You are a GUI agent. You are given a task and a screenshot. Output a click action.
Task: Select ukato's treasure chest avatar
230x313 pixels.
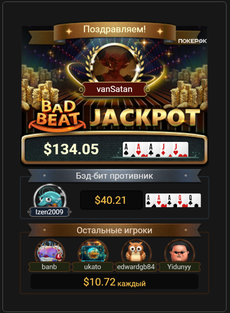93,252
